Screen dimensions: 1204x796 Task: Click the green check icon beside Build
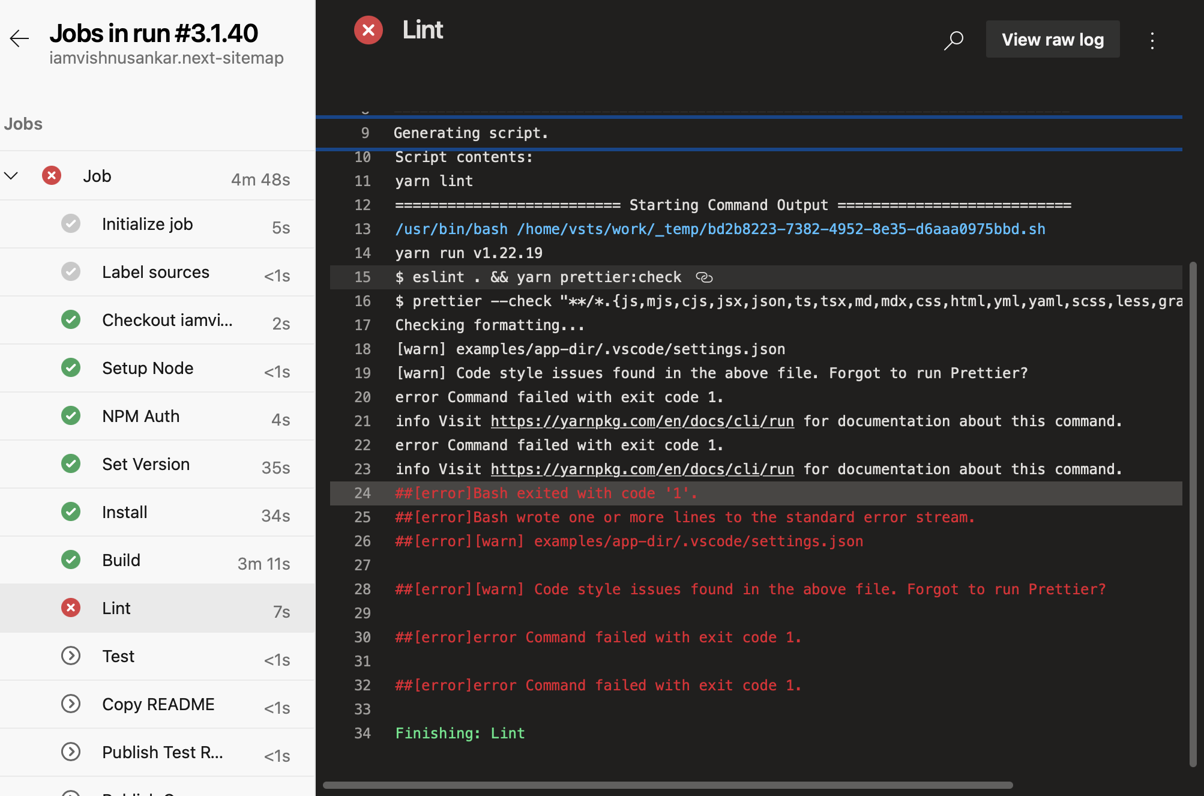click(x=71, y=559)
